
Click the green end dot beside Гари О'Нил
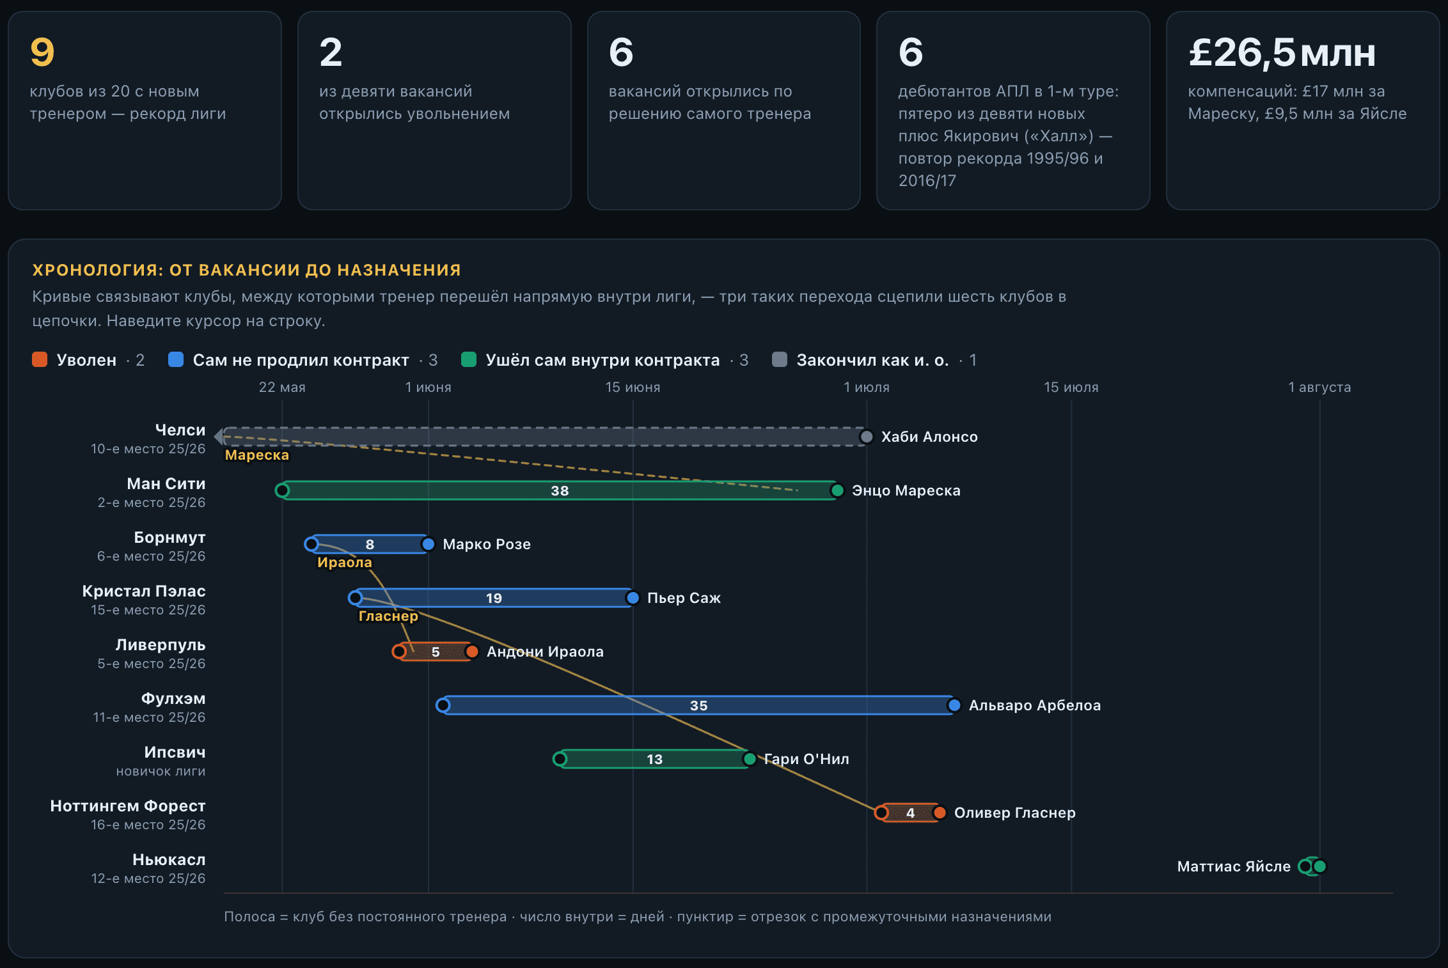[x=750, y=759]
